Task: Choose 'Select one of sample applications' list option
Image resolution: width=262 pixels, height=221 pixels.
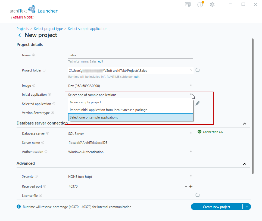Action: 131,117
